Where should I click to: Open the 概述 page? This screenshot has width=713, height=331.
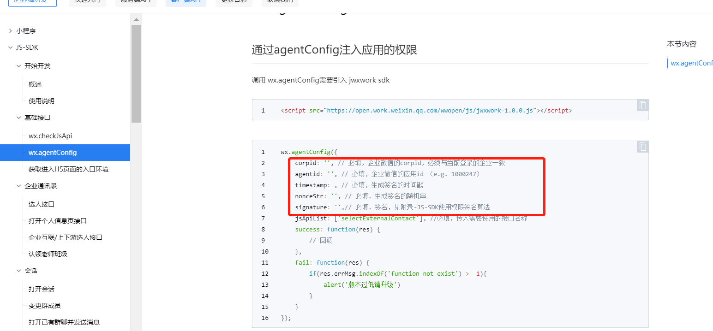(35, 84)
